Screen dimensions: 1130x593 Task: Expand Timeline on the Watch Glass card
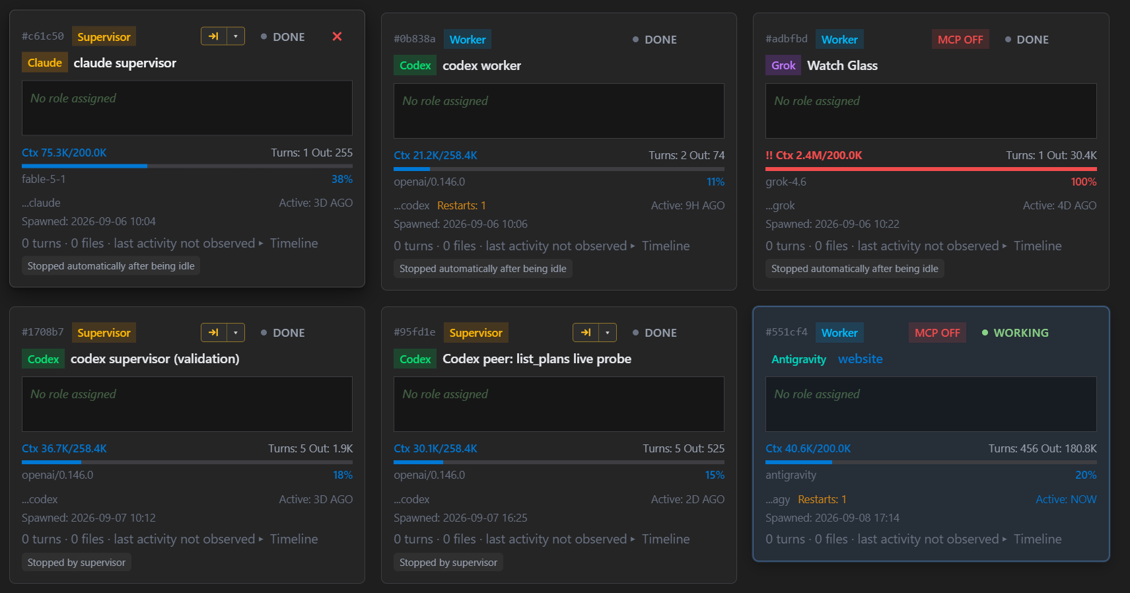pyautogui.click(x=1032, y=246)
